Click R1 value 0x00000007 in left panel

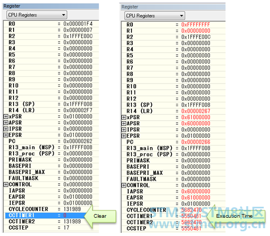78,30
